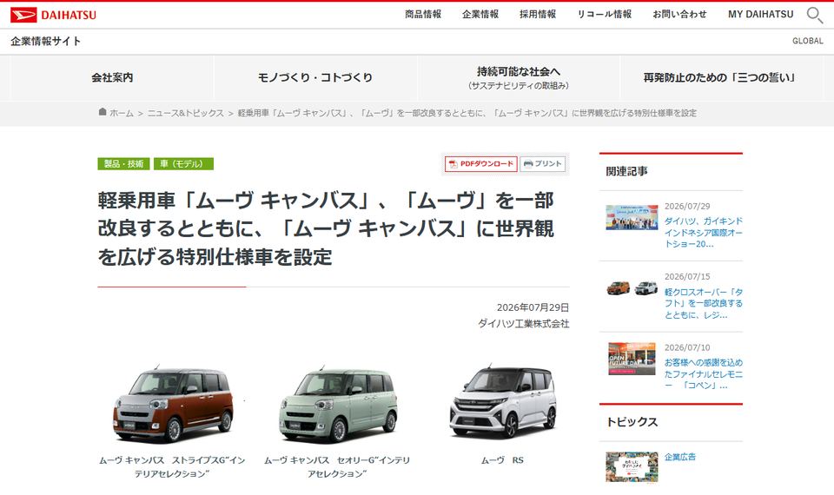Open 採用情報 in top menu
Viewport: 834px width, 495px height.
538,15
